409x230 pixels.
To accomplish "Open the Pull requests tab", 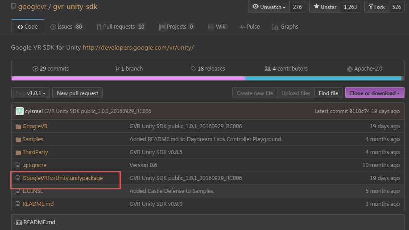I will coord(121,27).
